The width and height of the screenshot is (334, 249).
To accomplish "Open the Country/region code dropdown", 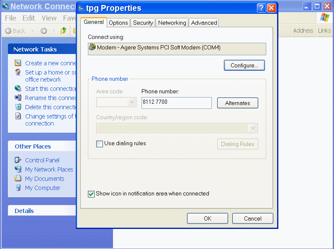I will point(253,128).
